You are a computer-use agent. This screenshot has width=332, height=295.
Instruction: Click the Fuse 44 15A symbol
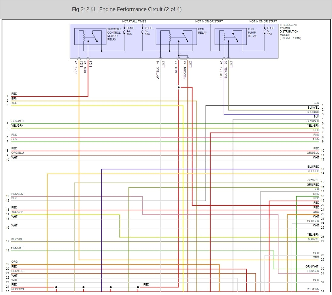(124, 31)
